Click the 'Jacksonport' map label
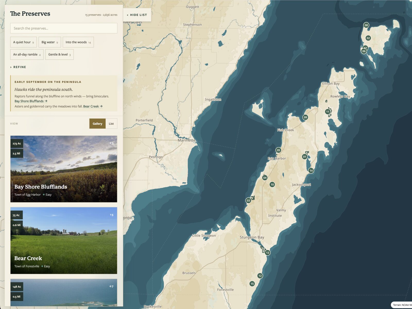 301,185
